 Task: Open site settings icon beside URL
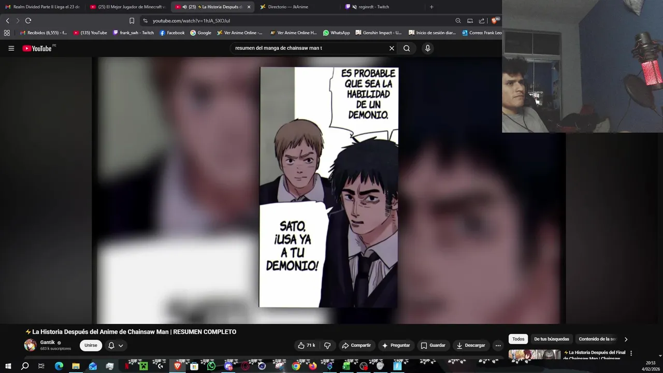click(145, 21)
